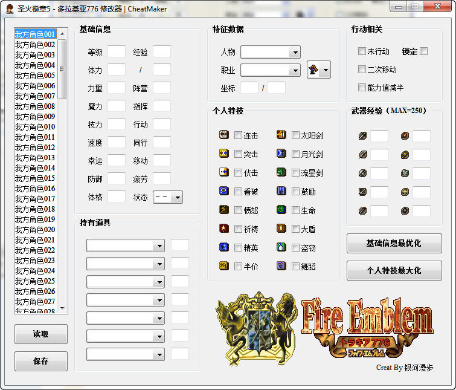Expand the 职业 class dropdown
Image resolution: width=456 pixels, height=390 pixels.
(270, 71)
